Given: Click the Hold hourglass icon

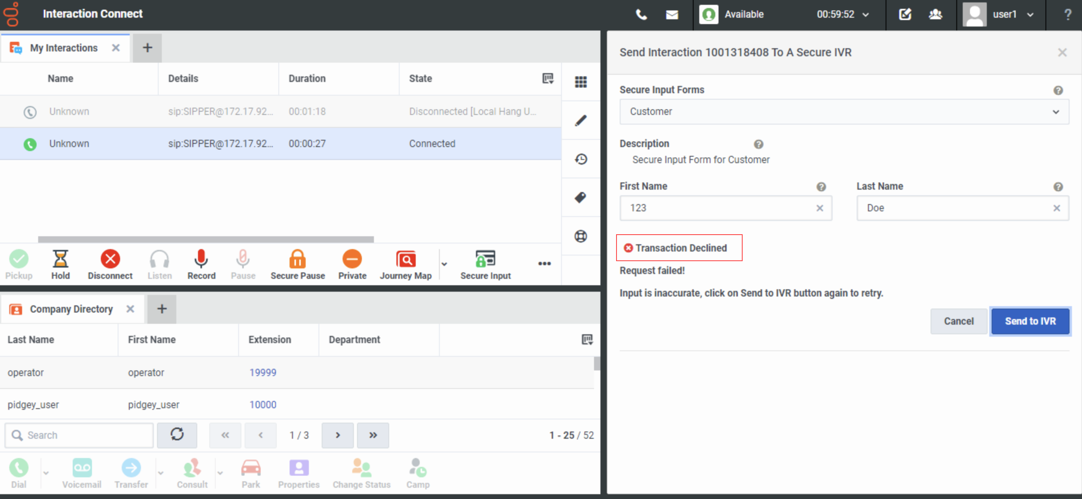Looking at the screenshot, I should pos(60,259).
